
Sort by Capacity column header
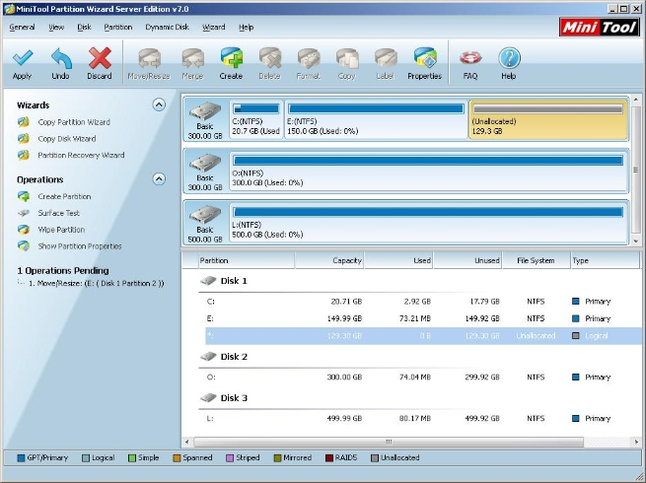click(x=329, y=260)
